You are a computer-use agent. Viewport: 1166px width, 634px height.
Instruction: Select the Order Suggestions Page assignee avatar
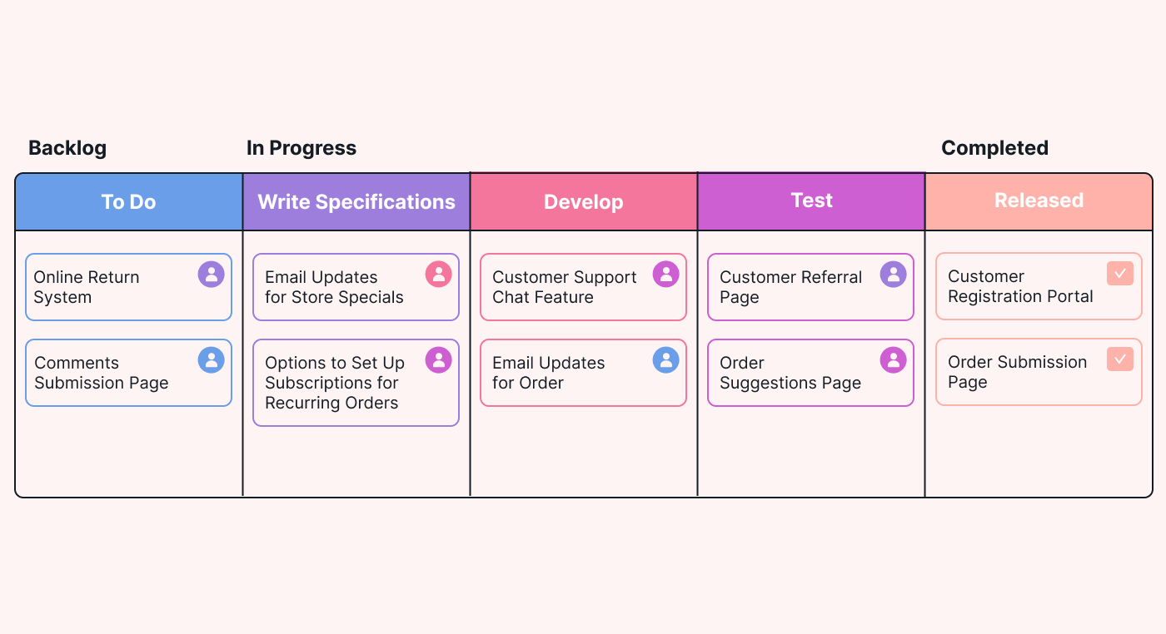tap(893, 359)
